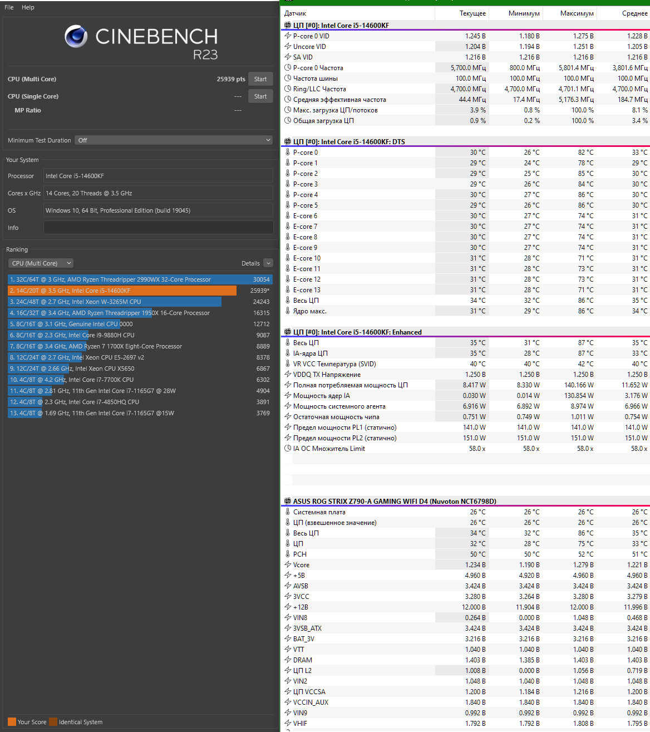650x732 pixels.
Task: Click clock icon for IA OC Множитель Limit
Action: point(288,448)
